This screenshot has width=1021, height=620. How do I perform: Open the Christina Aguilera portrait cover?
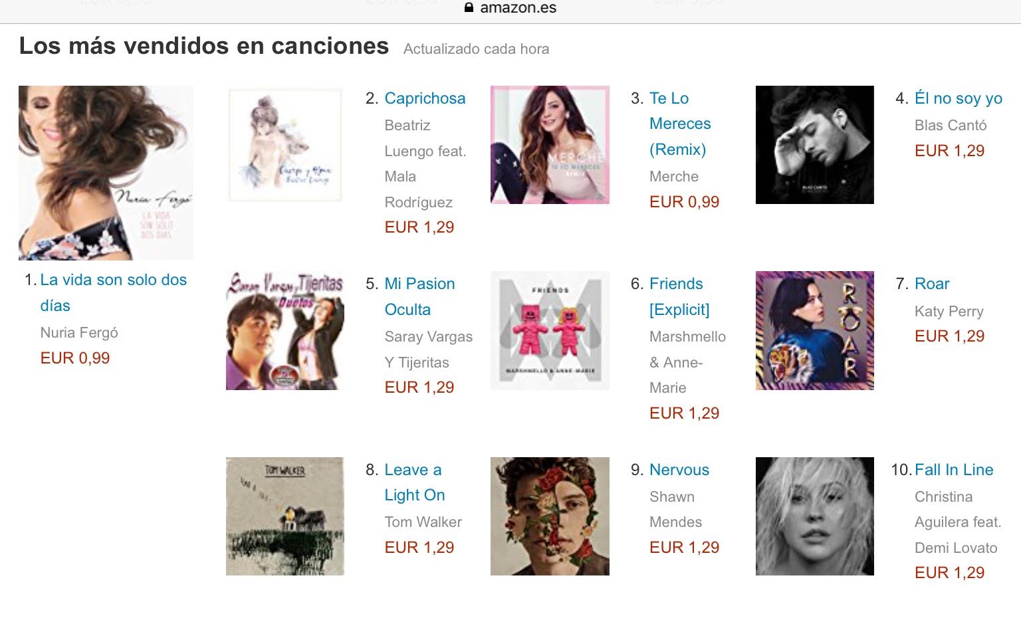pos(815,516)
